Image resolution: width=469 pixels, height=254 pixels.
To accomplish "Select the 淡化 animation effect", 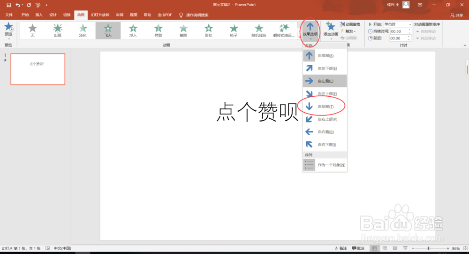I will tap(83, 30).
